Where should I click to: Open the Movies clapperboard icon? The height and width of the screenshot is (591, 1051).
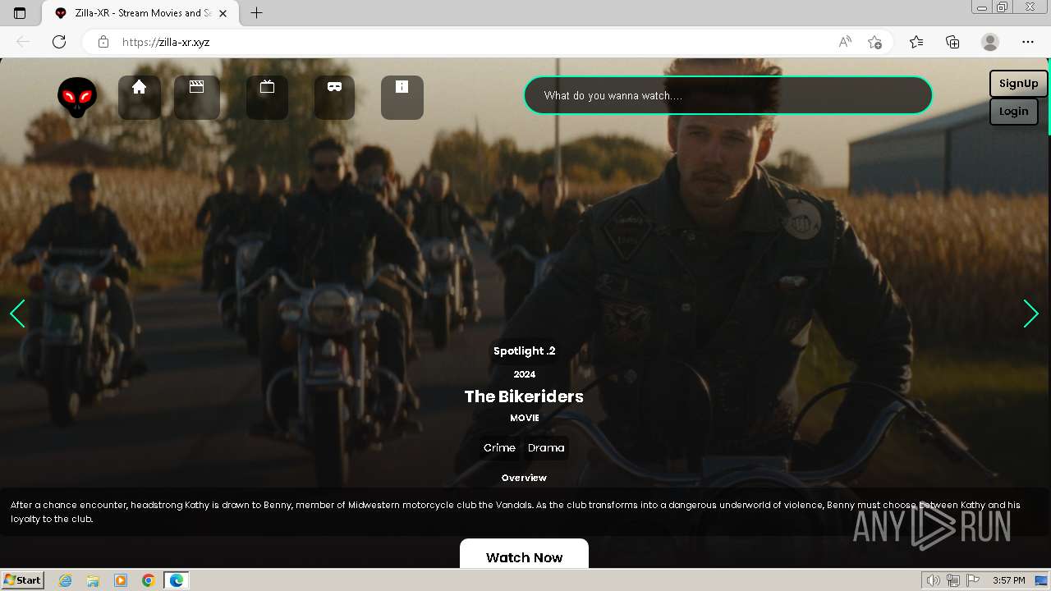tap(197, 98)
